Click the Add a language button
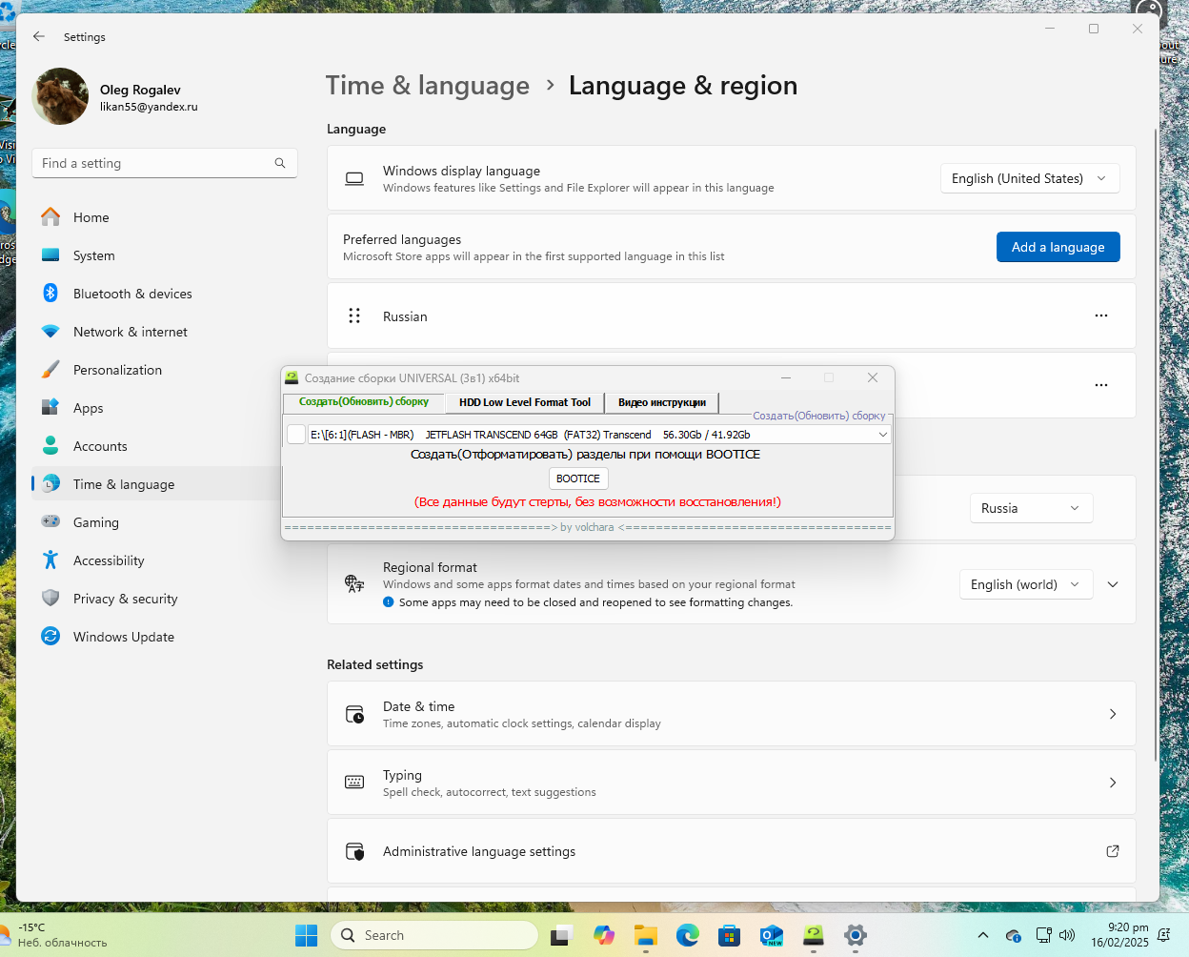This screenshot has width=1189, height=957. pos(1058,247)
